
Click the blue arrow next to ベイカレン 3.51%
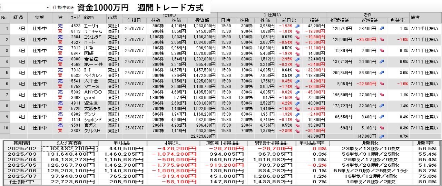[297, 76]
